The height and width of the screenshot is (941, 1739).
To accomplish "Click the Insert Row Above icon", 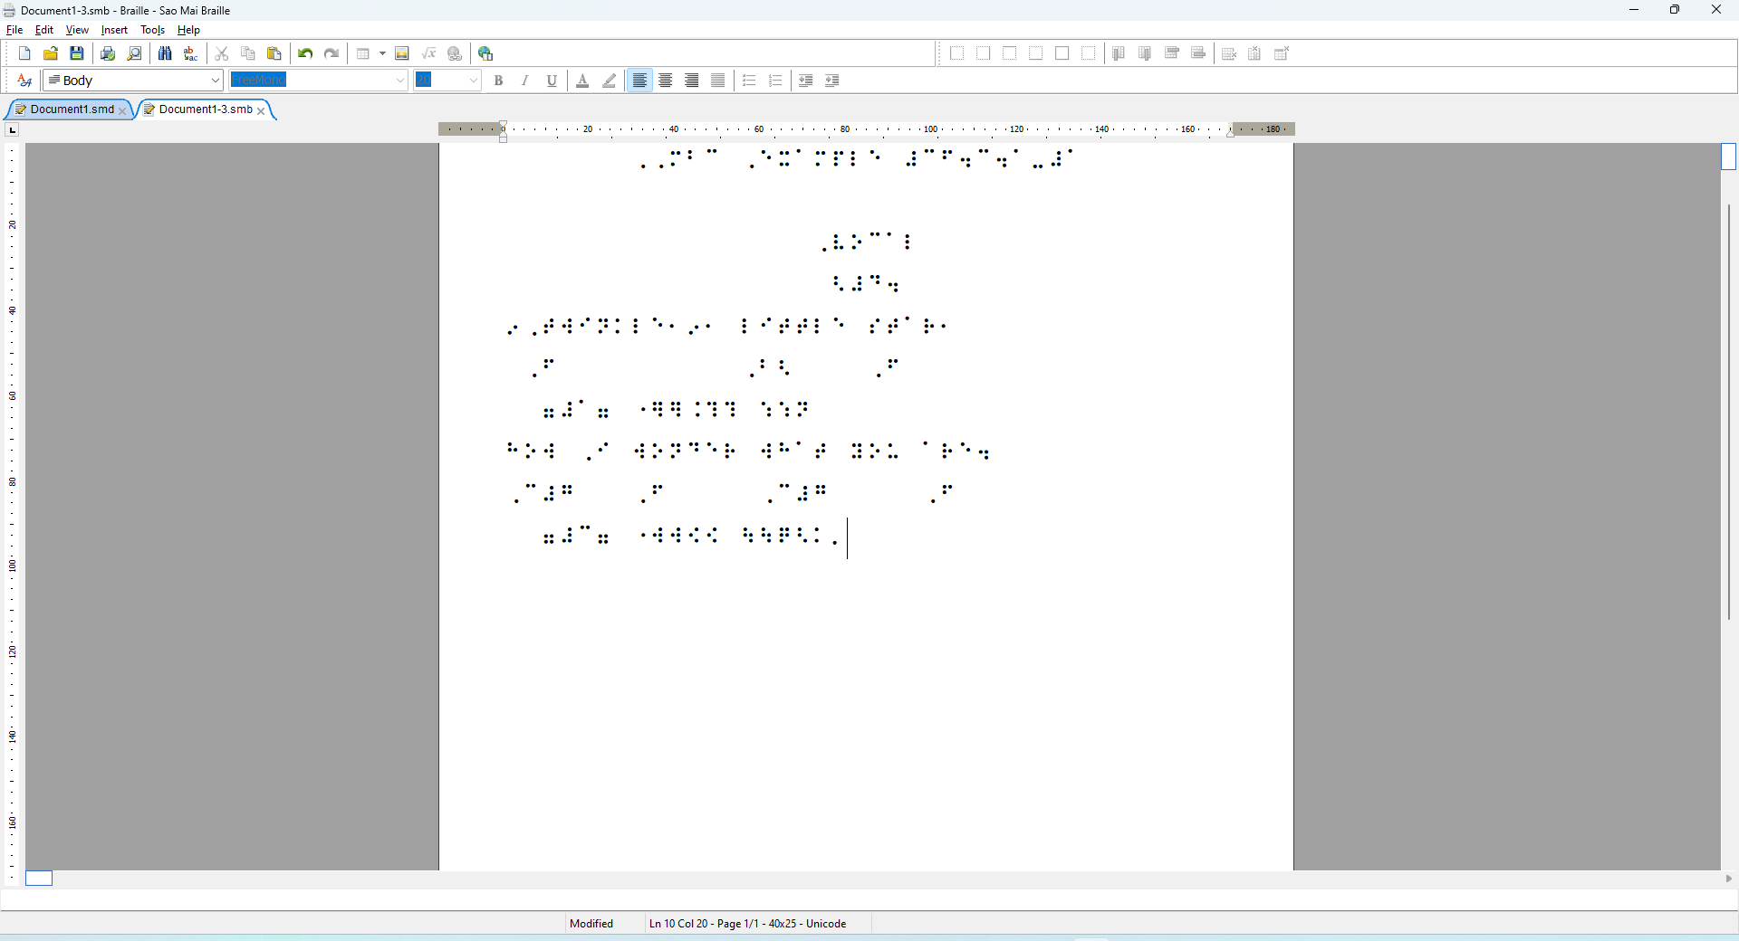I will pyautogui.click(x=1172, y=53).
